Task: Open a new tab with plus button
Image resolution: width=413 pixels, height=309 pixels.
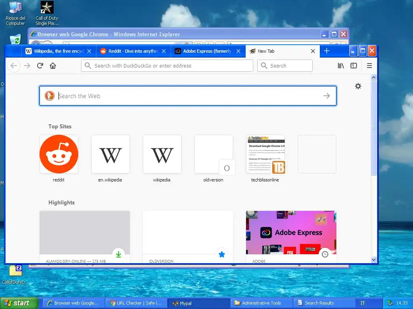Action: [327, 51]
